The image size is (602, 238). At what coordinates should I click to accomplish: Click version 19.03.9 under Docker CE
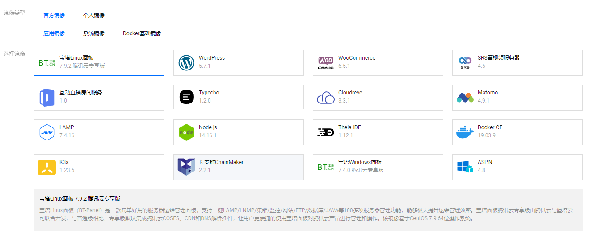coord(487,135)
